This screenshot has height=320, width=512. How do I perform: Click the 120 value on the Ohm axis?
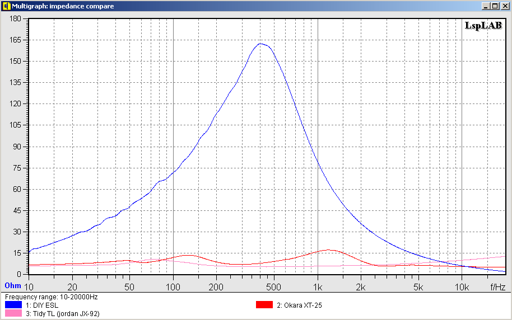15,103
